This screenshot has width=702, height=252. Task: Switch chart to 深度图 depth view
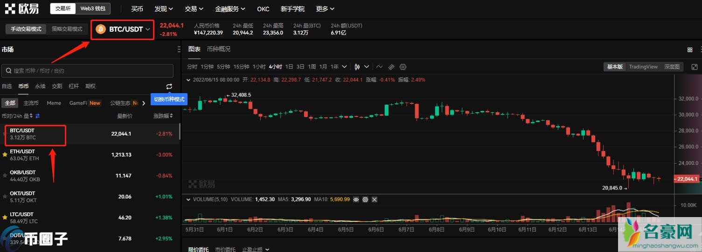coord(672,67)
